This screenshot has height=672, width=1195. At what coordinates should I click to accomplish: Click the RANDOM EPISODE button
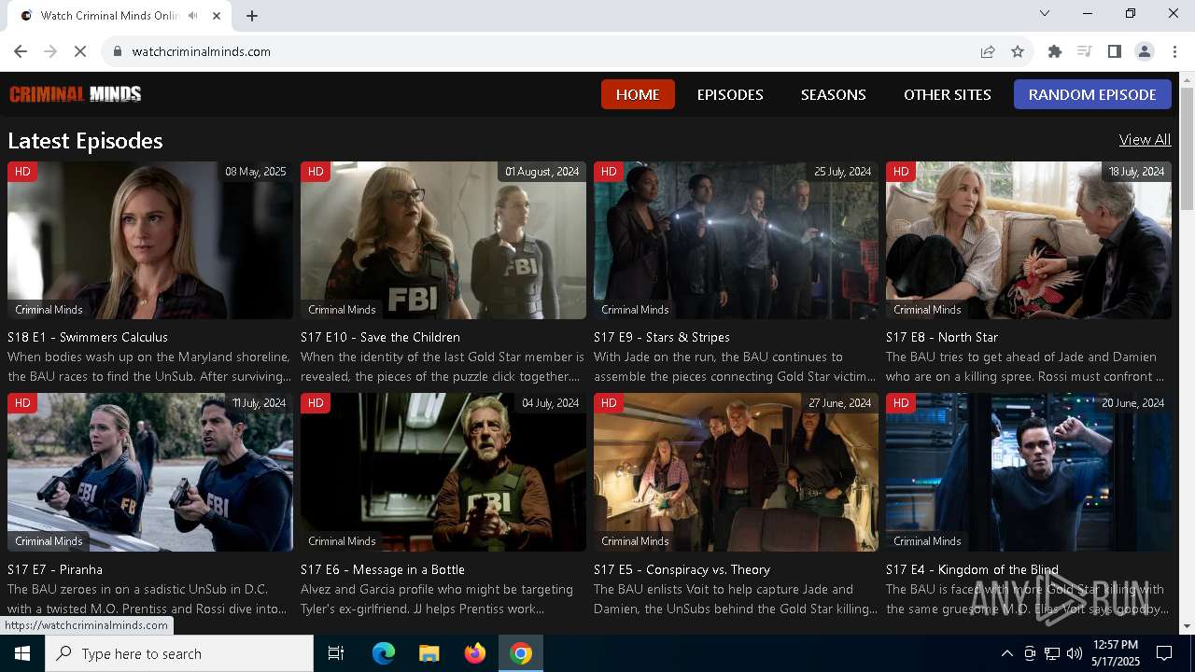click(1092, 94)
